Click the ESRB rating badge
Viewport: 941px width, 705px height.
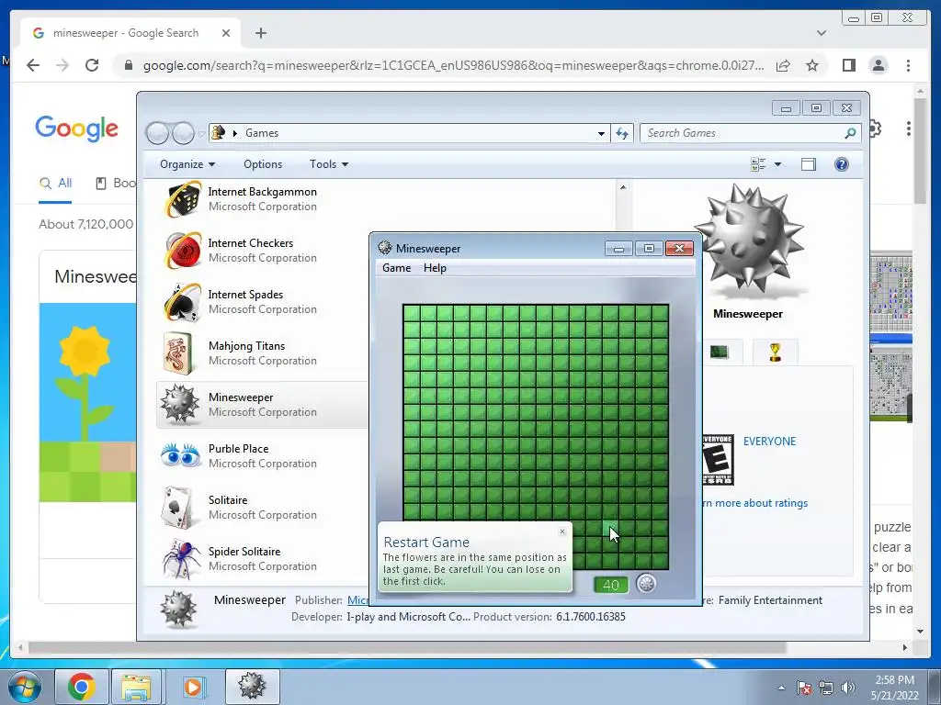pos(718,460)
